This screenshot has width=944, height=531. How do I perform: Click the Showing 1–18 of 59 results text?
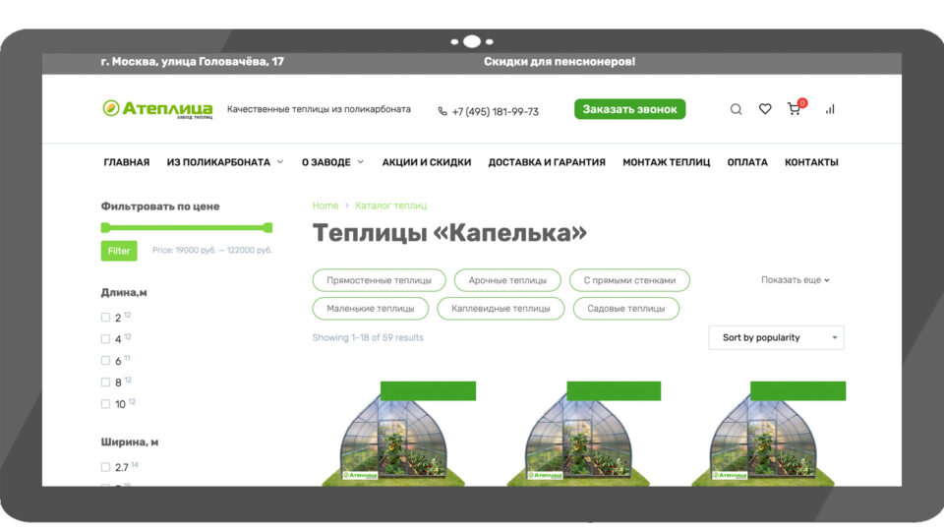[368, 337]
